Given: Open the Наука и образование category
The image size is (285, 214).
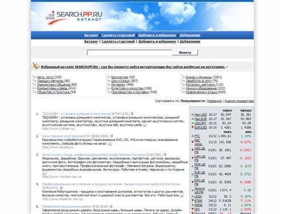Looking at the screenshot, I should [x=201, y=88].
